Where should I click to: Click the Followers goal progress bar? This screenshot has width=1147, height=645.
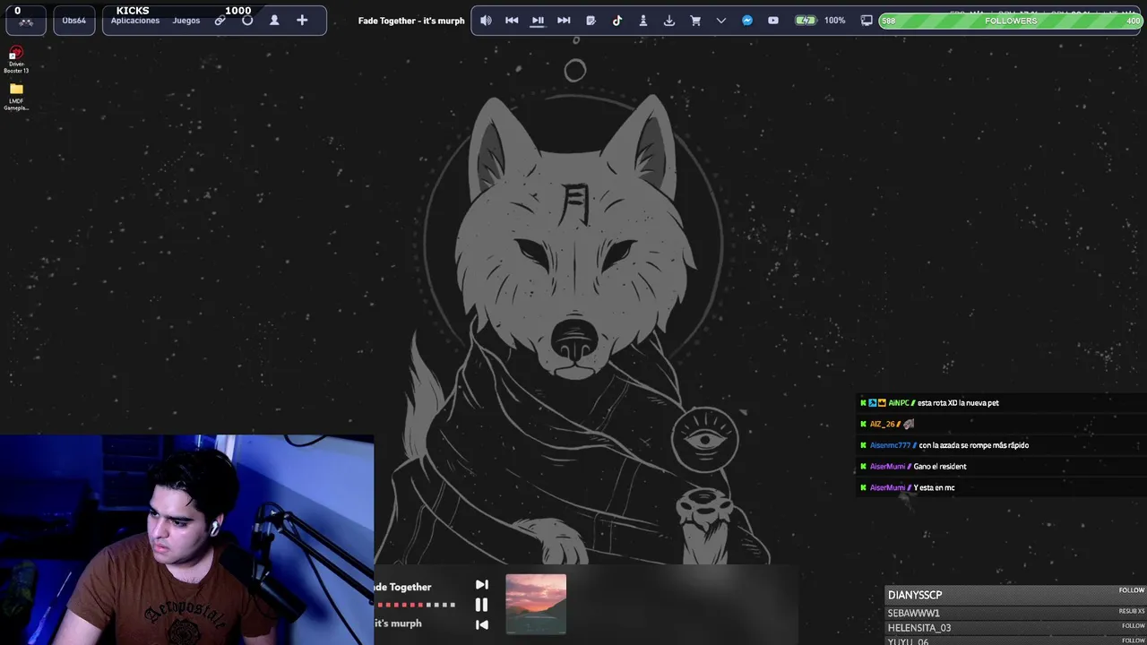(x=1011, y=21)
